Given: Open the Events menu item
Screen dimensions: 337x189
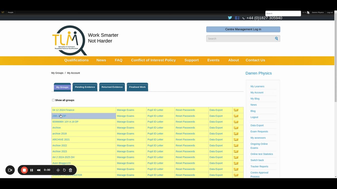Looking at the screenshot, I should point(213,60).
